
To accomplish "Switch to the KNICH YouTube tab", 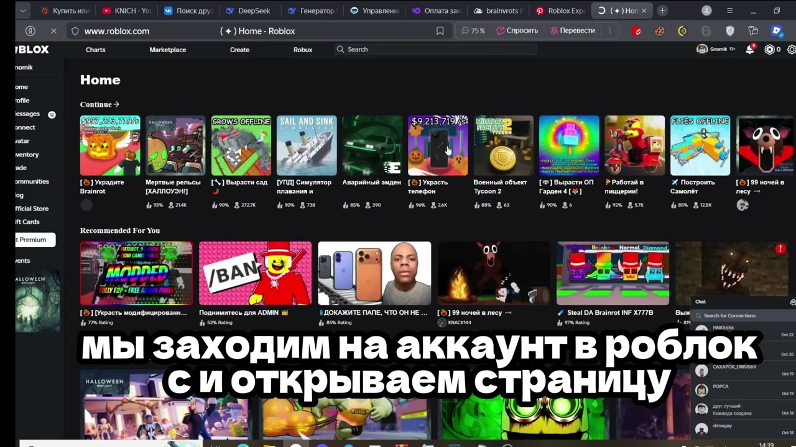I will pyautogui.click(x=127, y=11).
